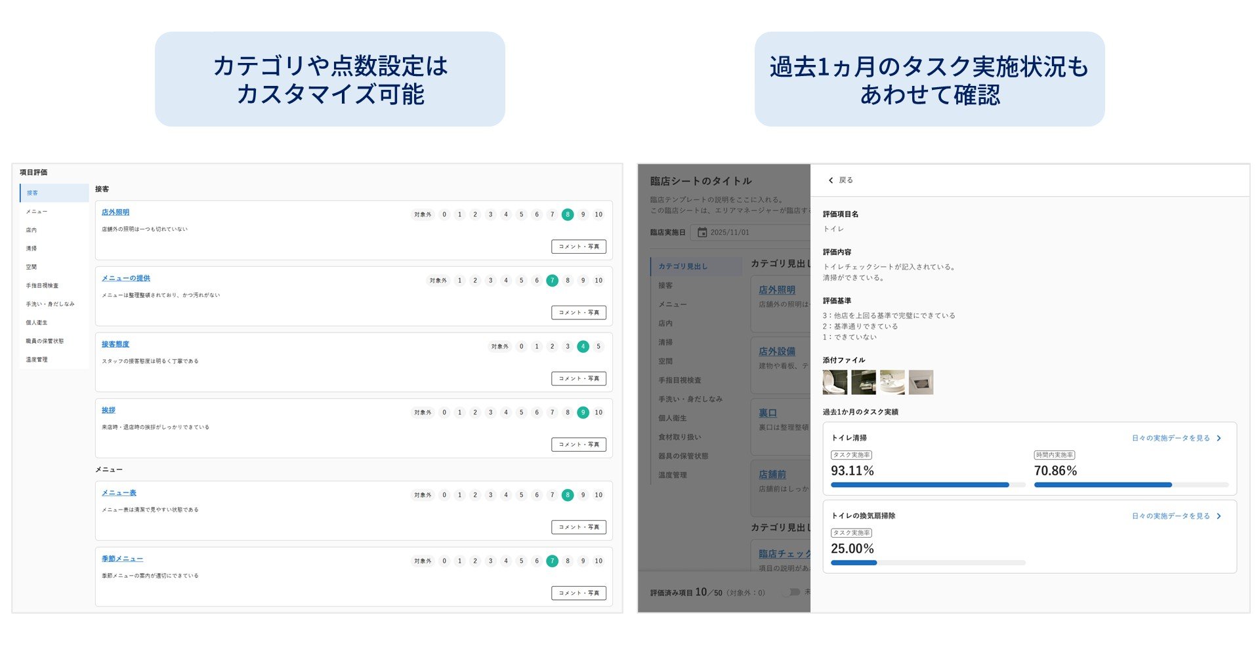Open the 裏口 item link in 臨店シート

pos(766,412)
